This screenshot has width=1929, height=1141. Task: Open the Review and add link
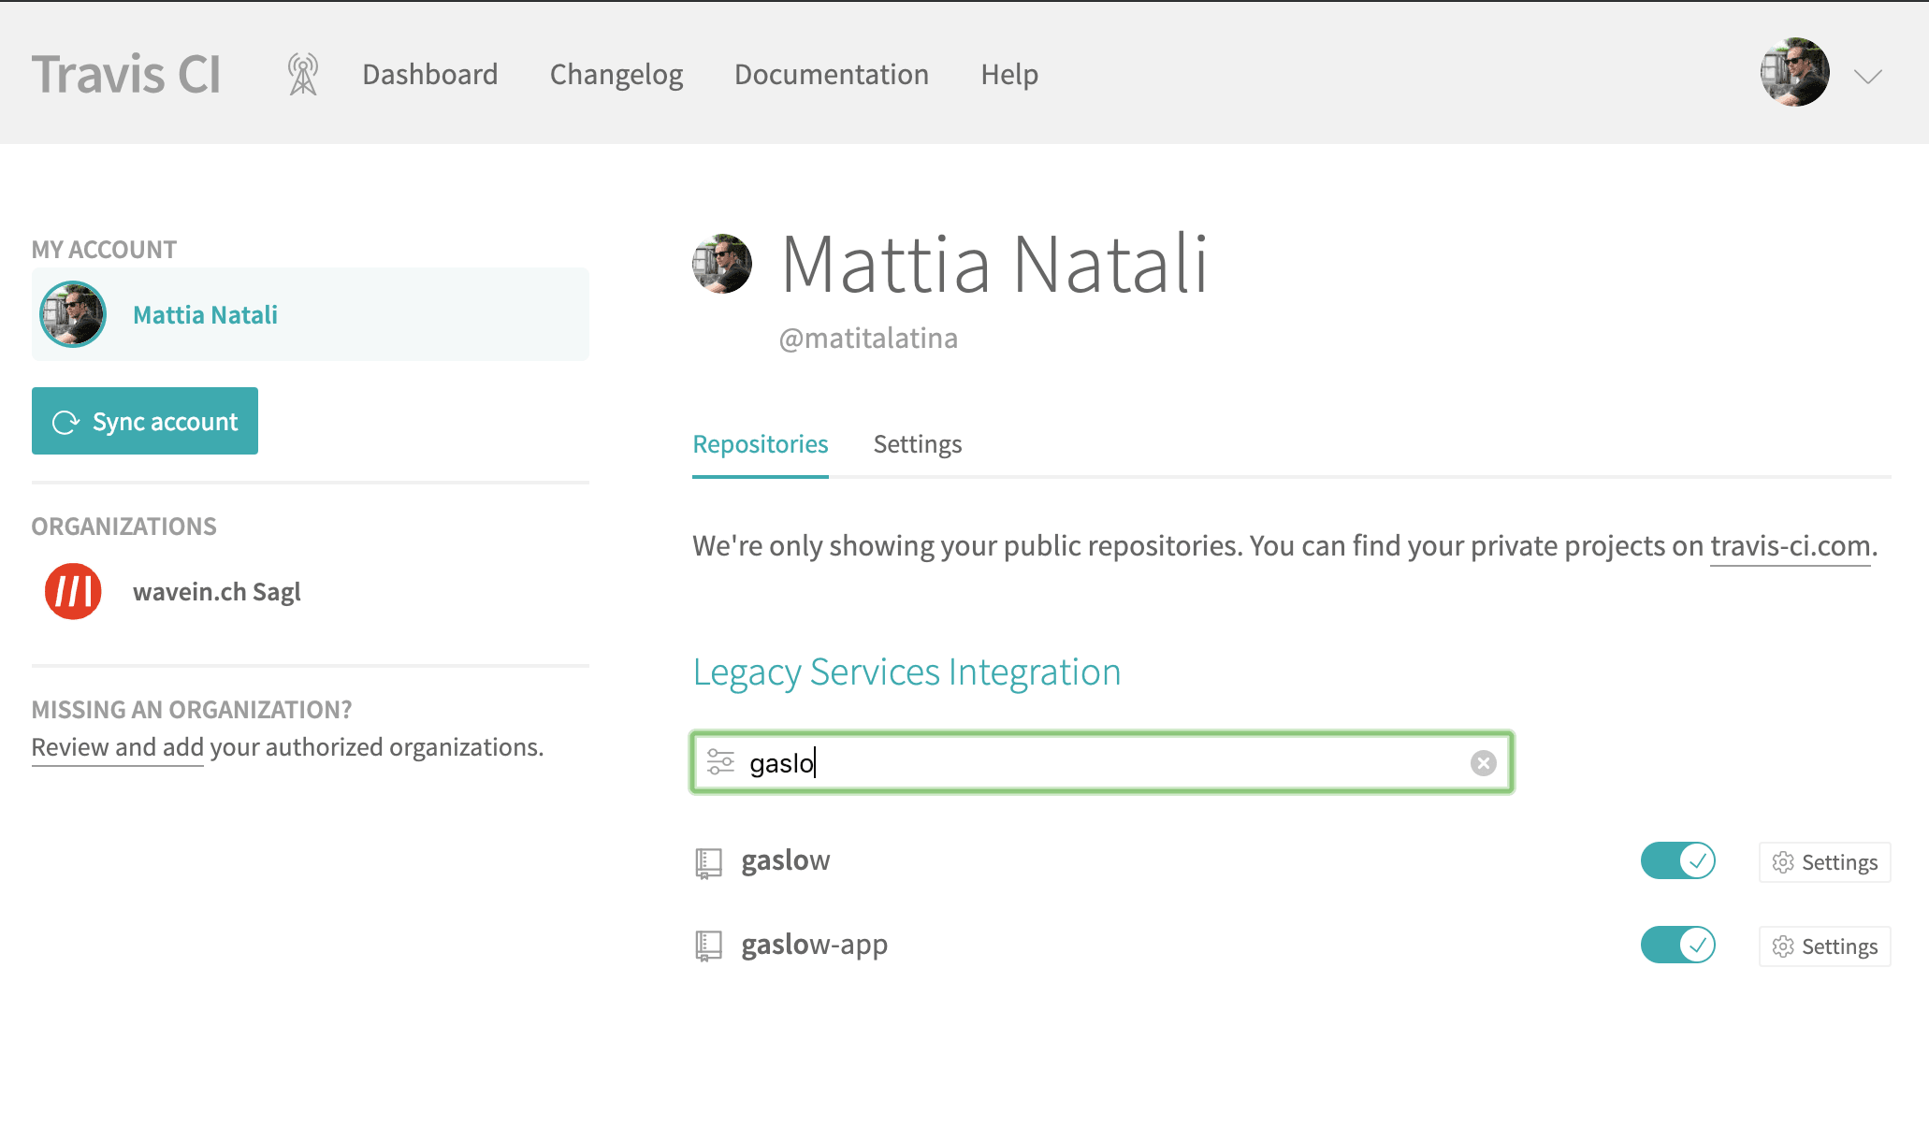tap(118, 747)
